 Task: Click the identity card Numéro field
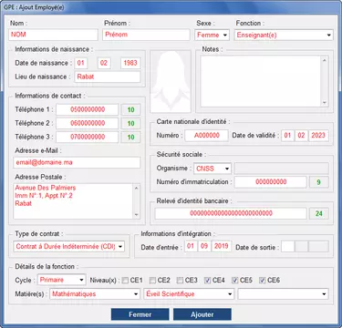click(206, 136)
